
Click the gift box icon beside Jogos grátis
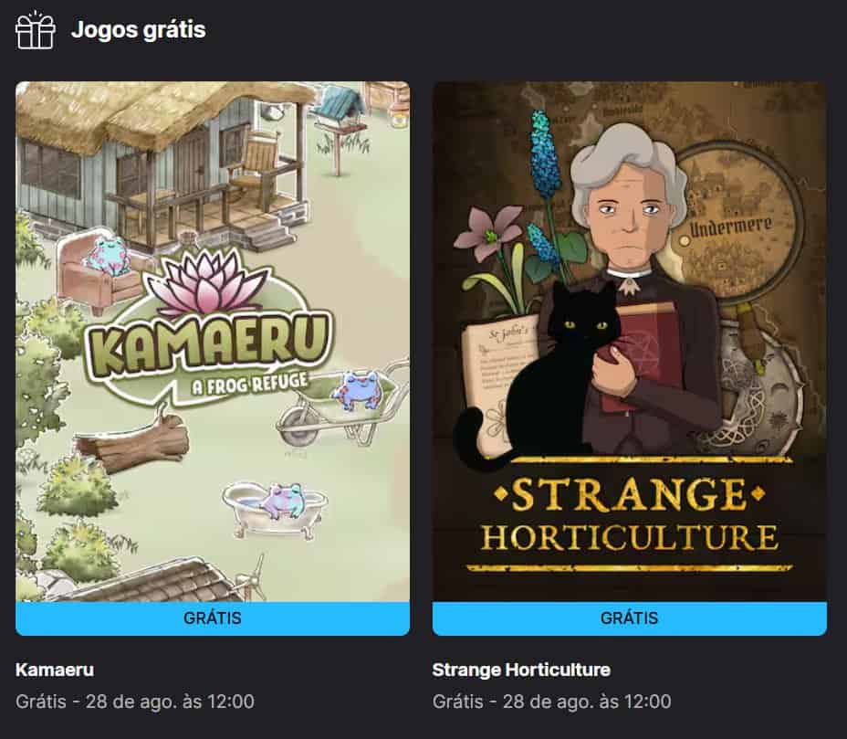coord(36,30)
